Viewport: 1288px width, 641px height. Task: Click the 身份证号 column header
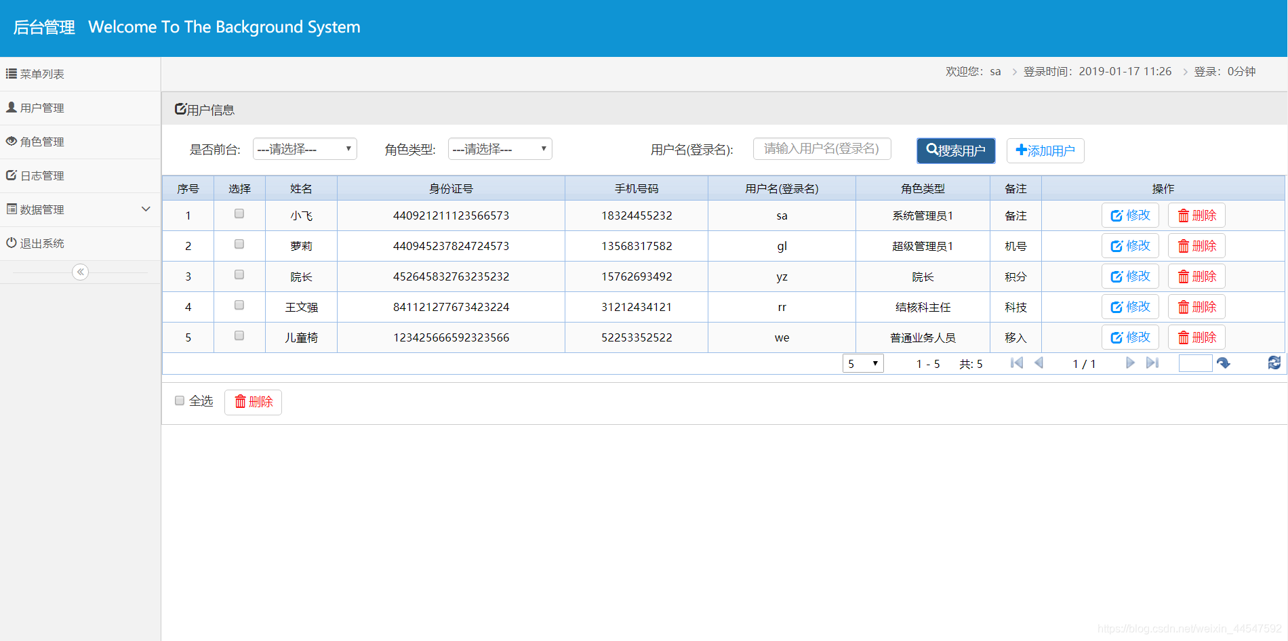(x=451, y=188)
